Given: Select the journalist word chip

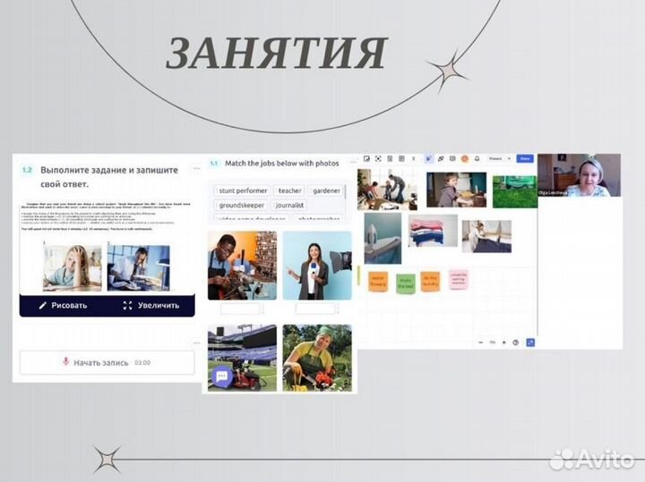Looking at the screenshot, I should [289, 205].
